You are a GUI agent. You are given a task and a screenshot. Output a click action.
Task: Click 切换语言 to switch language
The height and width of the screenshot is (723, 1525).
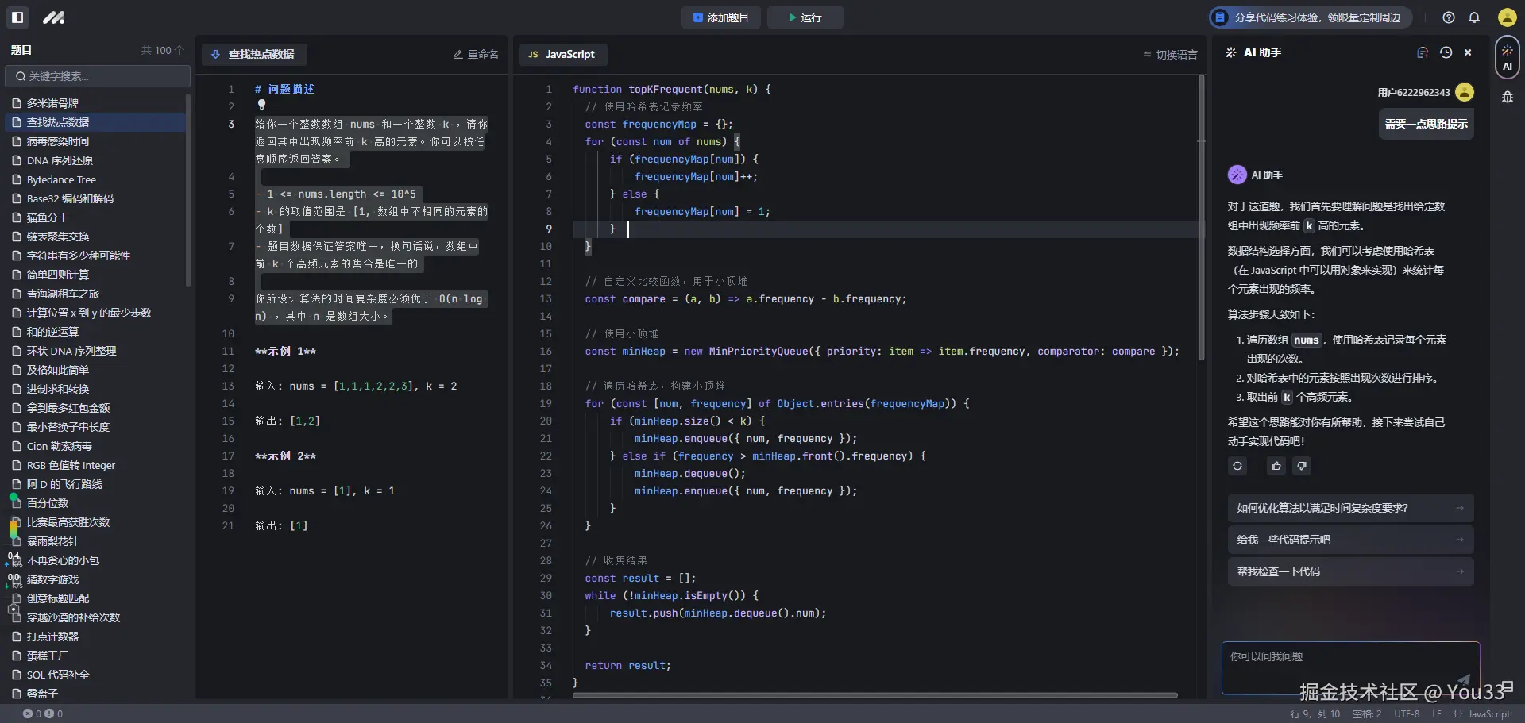1170,55
